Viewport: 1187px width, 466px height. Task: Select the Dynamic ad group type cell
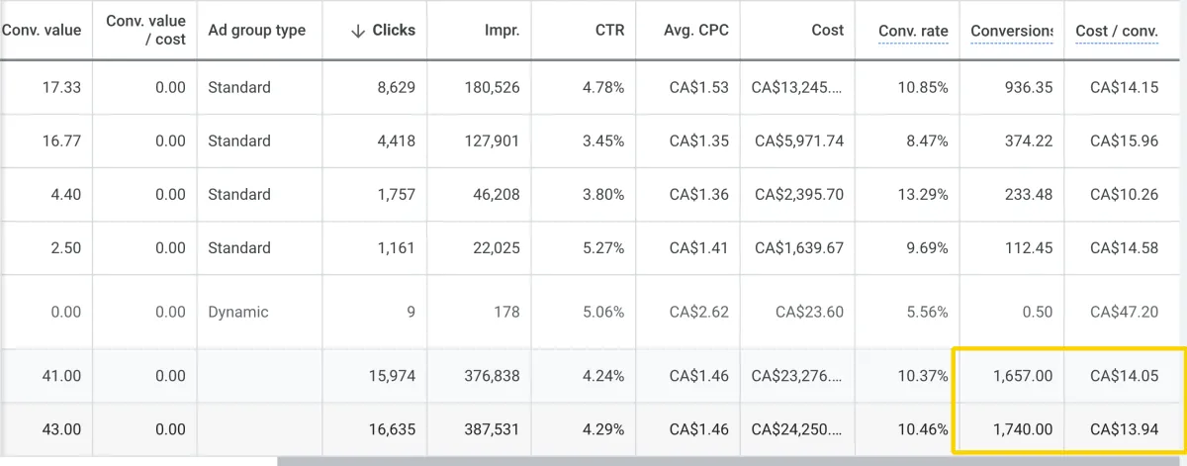[x=238, y=312]
